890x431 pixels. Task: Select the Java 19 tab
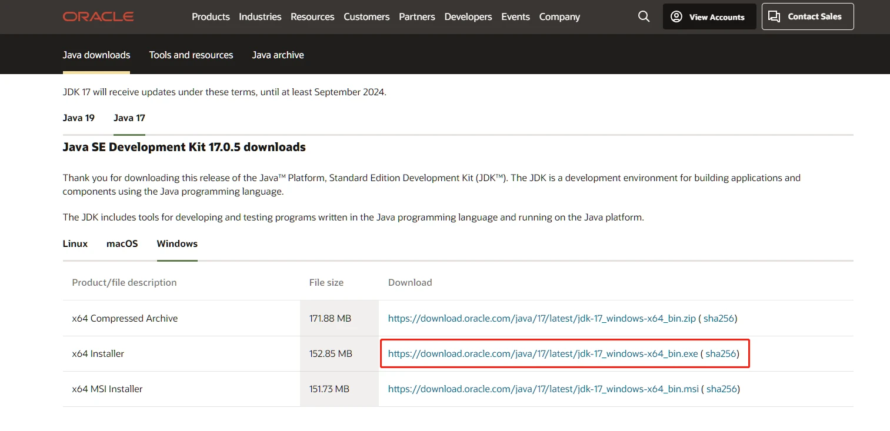point(79,118)
